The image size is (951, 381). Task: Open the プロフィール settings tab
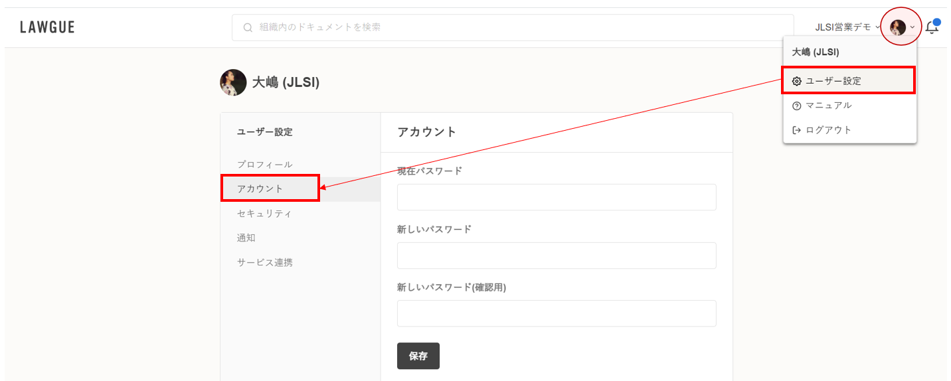pos(264,164)
